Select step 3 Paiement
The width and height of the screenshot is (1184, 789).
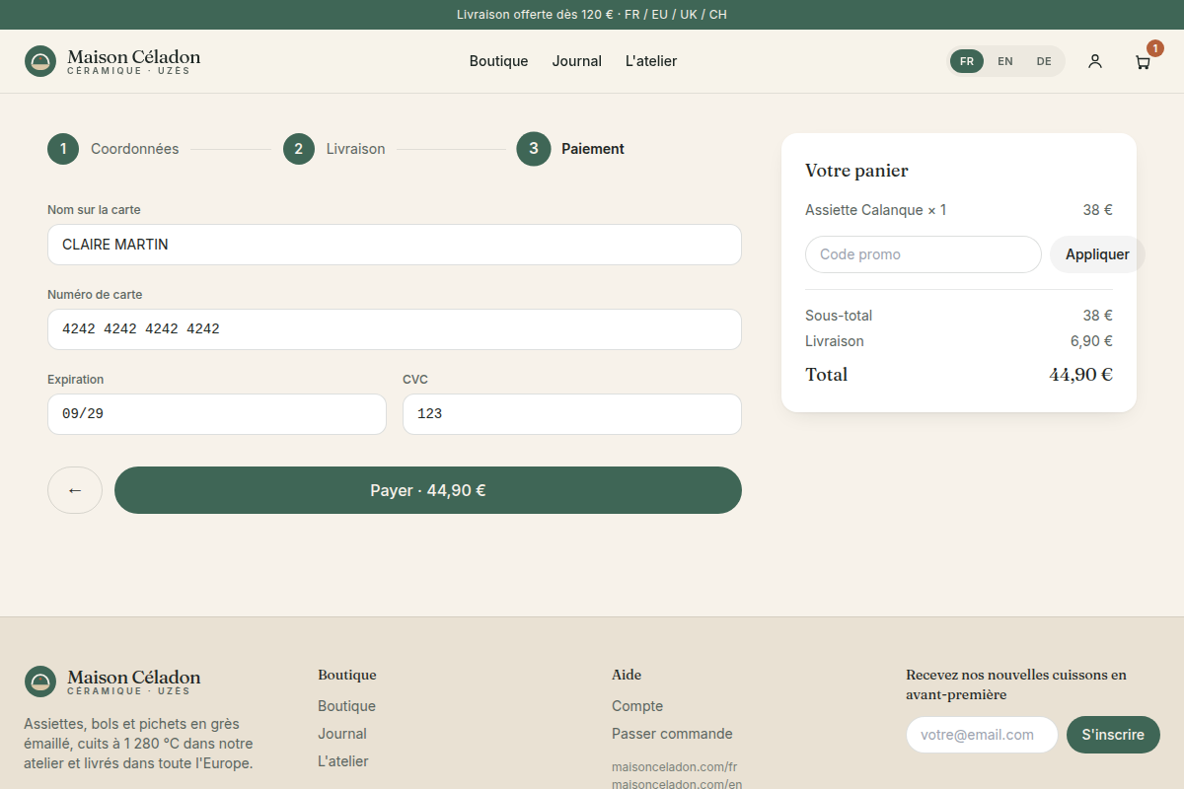click(570, 149)
